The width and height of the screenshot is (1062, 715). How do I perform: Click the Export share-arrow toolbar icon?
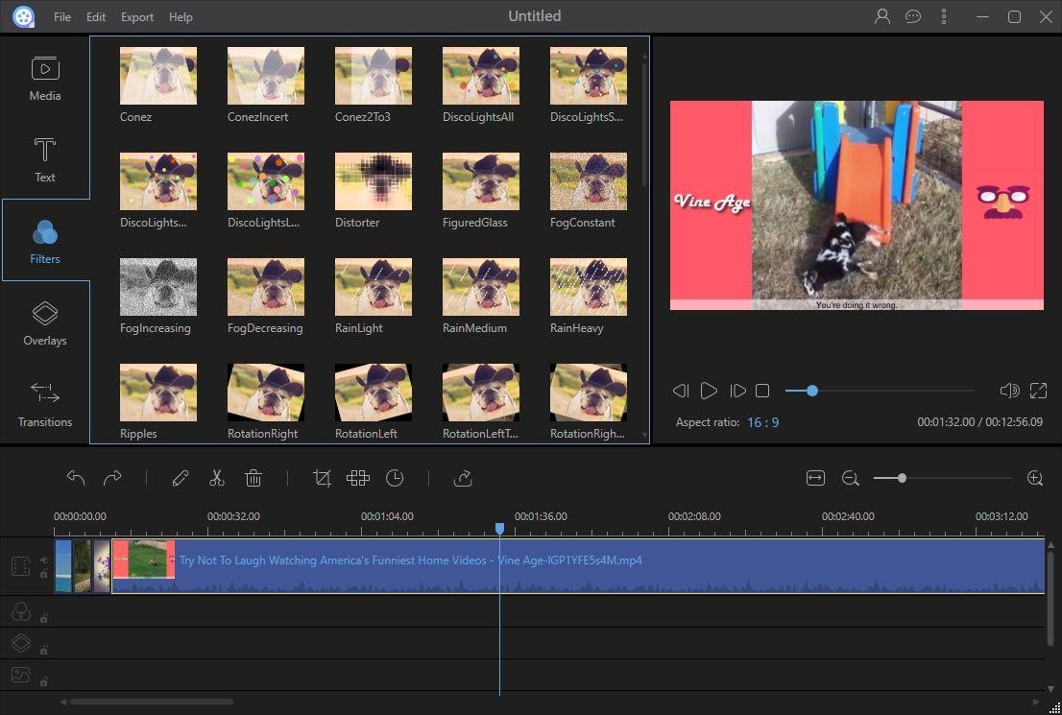point(463,478)
